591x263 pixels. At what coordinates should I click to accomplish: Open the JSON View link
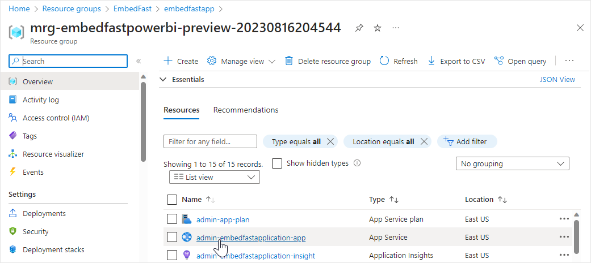[x=557, y=80]
